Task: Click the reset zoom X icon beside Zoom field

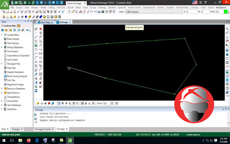Action: pyautogui.click(x=112, y=103)
